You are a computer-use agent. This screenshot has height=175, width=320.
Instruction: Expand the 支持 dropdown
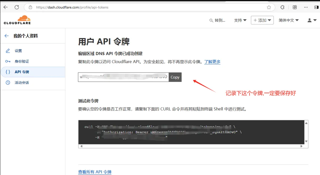(x=240, y=21)
